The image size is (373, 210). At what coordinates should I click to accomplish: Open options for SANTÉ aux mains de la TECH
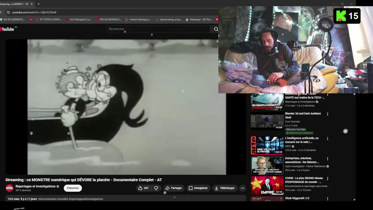click(328, 95)
